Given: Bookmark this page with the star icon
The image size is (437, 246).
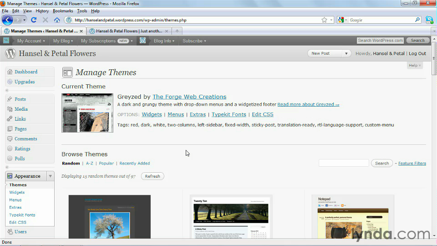Looking at the screenshot, I should tap(324, 20).
